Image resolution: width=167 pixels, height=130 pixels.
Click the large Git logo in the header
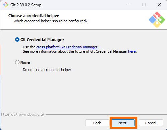click(157, 20)
